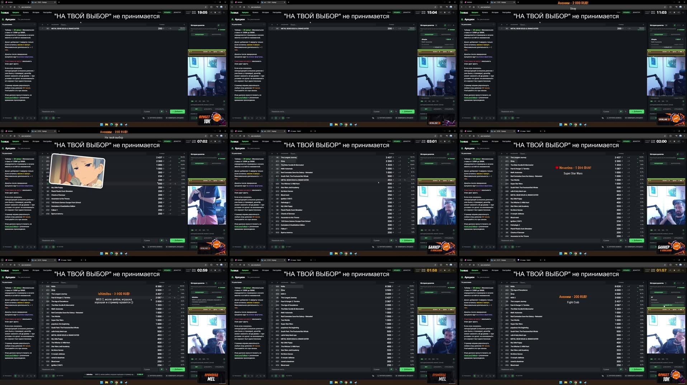Click HowLongToBeat link in 01:57 screen

coord(470,355)
